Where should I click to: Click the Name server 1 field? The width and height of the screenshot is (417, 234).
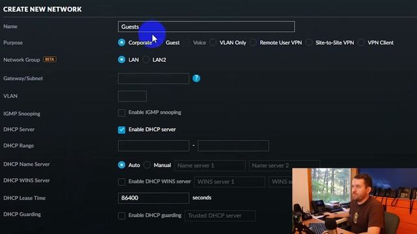[210, 166]
